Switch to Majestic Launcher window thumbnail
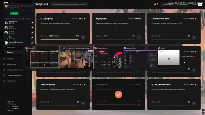This screenshot has width=205, height=115. click(x=109, y=59)
